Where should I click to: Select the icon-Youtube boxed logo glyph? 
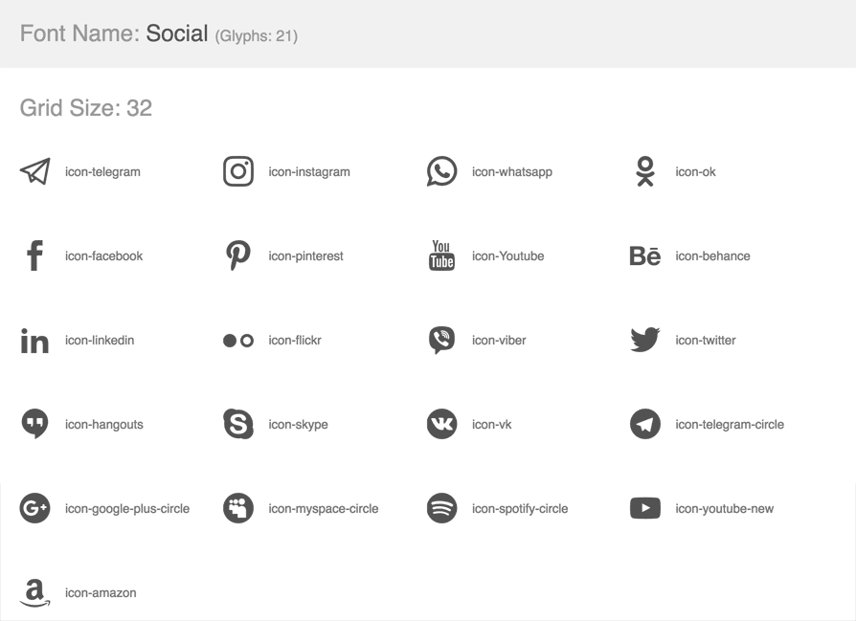click(440, 255)
